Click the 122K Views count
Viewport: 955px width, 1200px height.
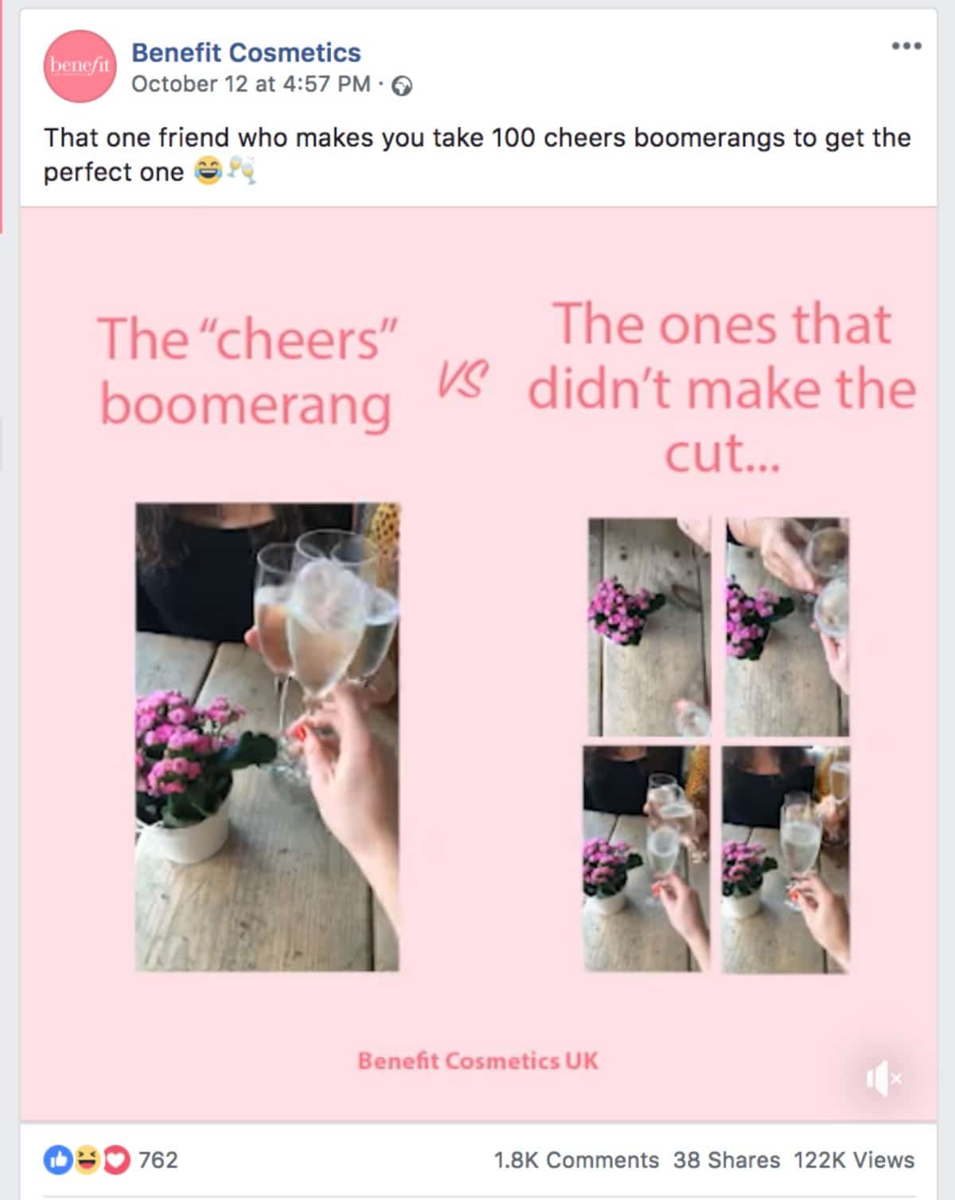click(x=854, y=1160)
